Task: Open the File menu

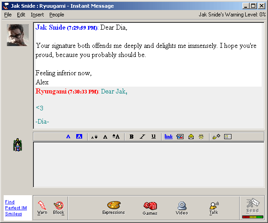Action: tap(8, 15)
